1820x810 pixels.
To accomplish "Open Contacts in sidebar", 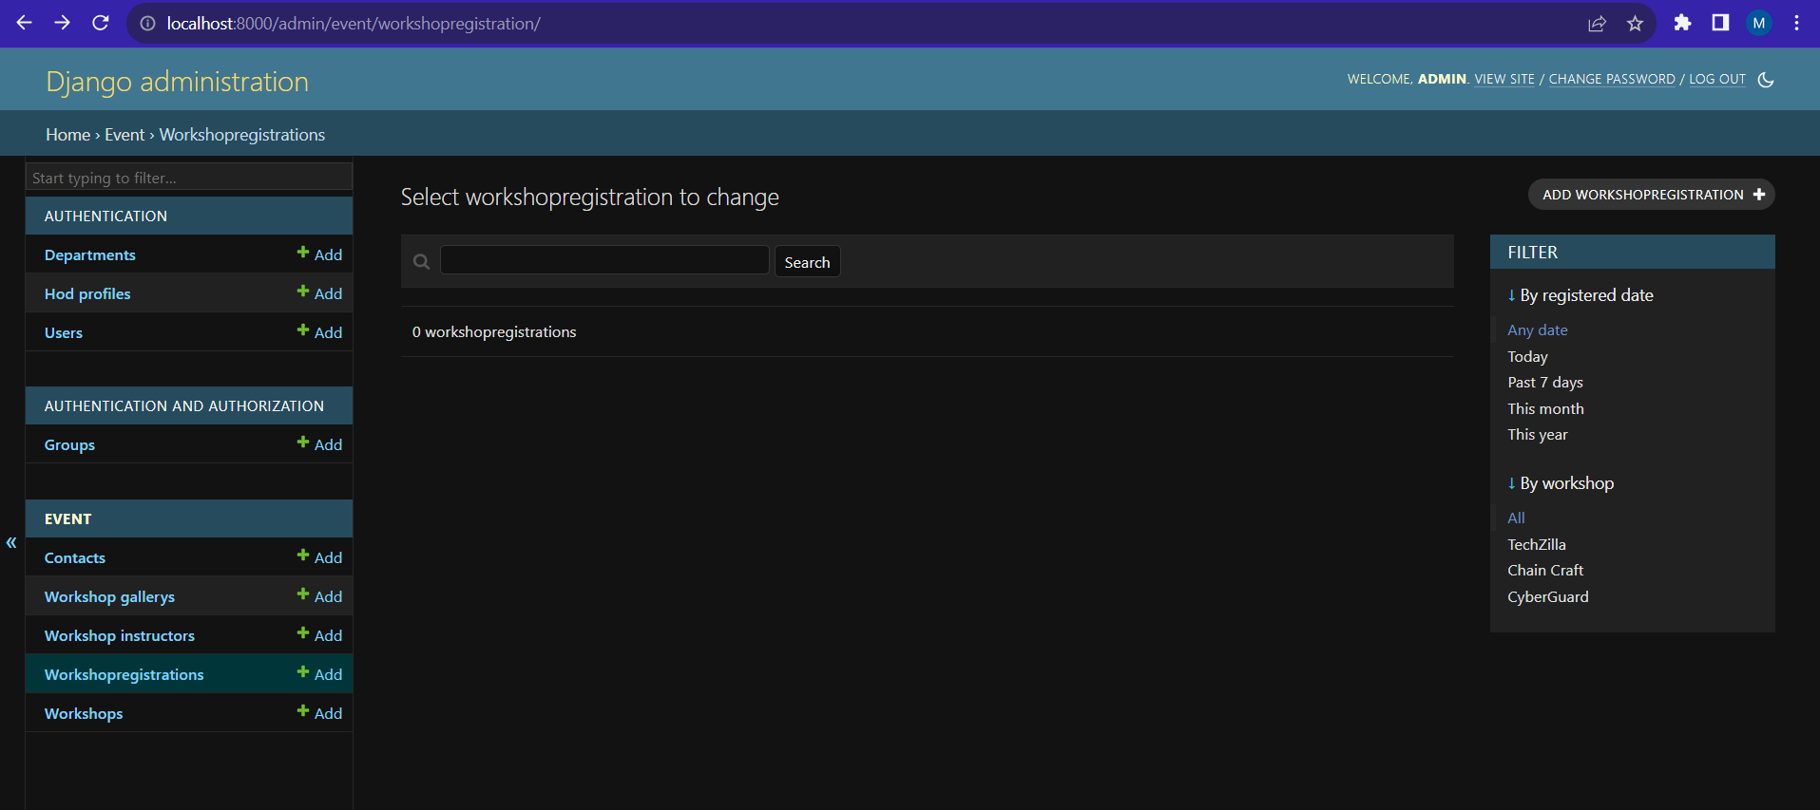I will click(x=74, y=558).
